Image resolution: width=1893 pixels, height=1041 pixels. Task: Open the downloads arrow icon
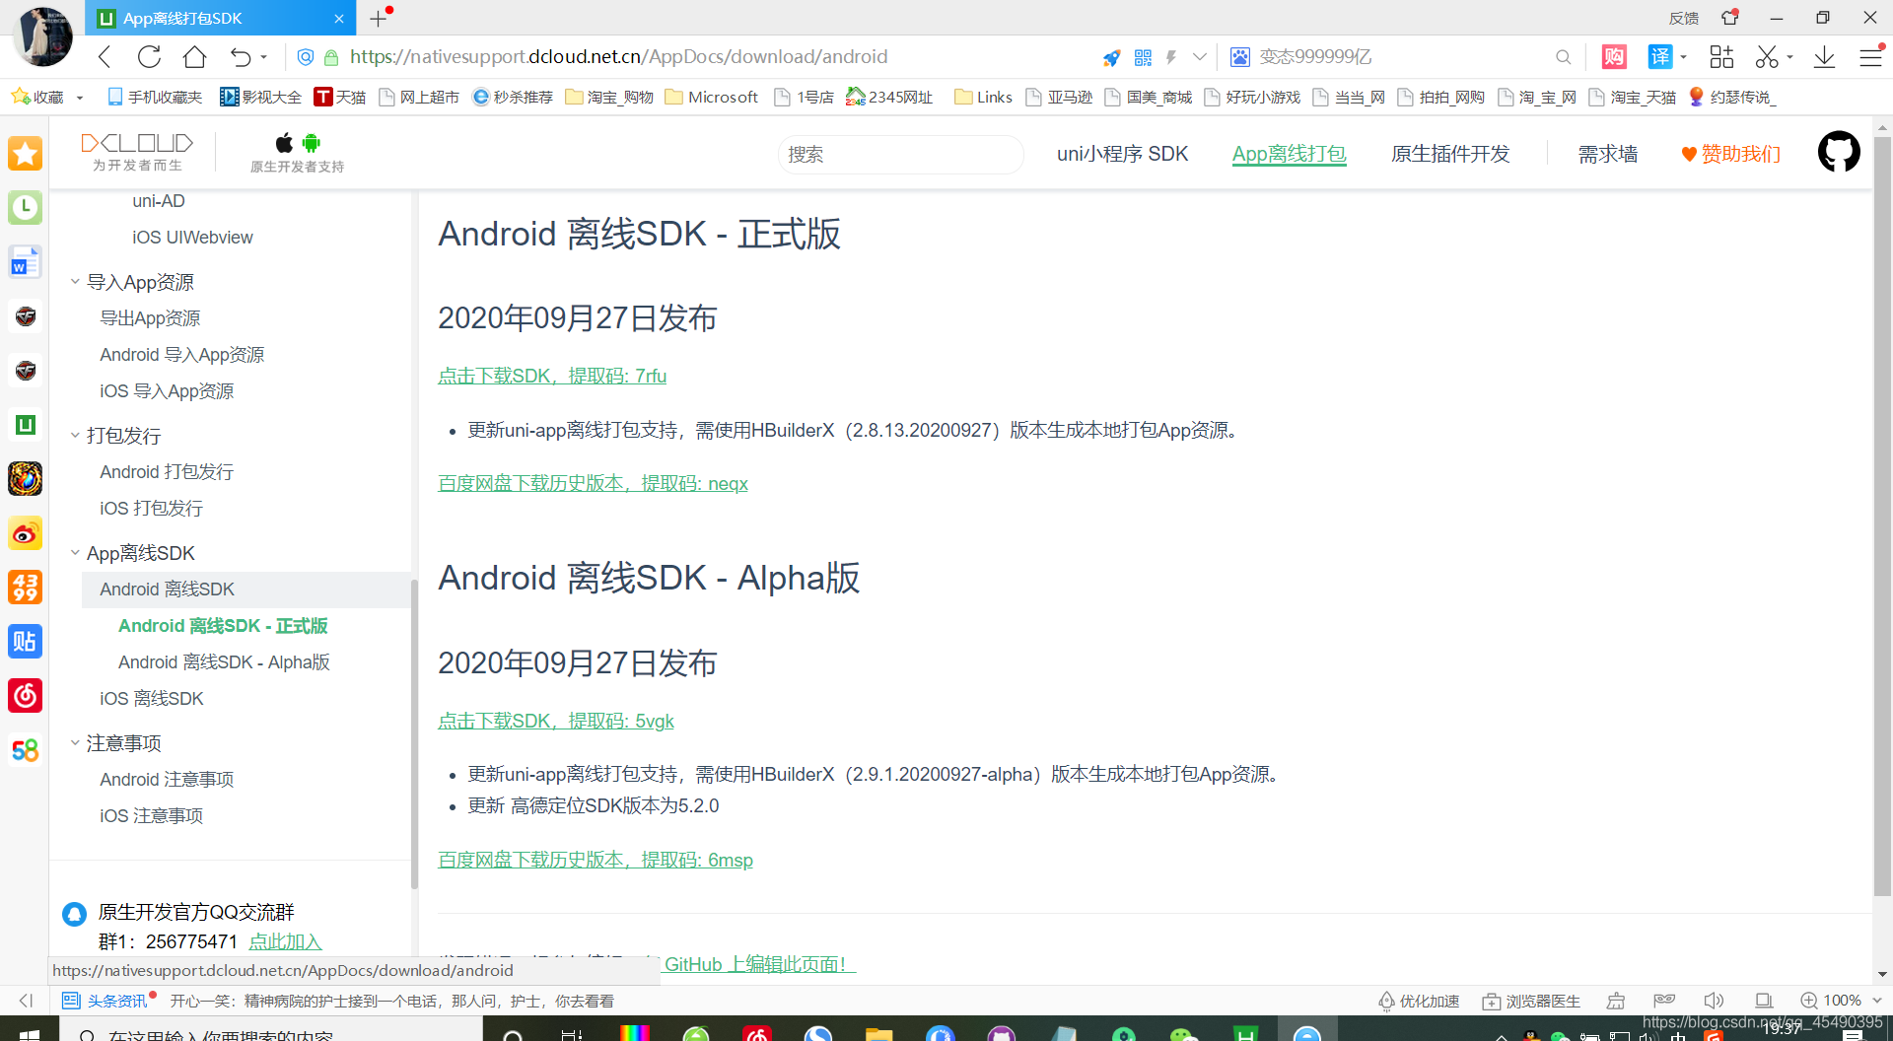click(x=1825, y=57)
